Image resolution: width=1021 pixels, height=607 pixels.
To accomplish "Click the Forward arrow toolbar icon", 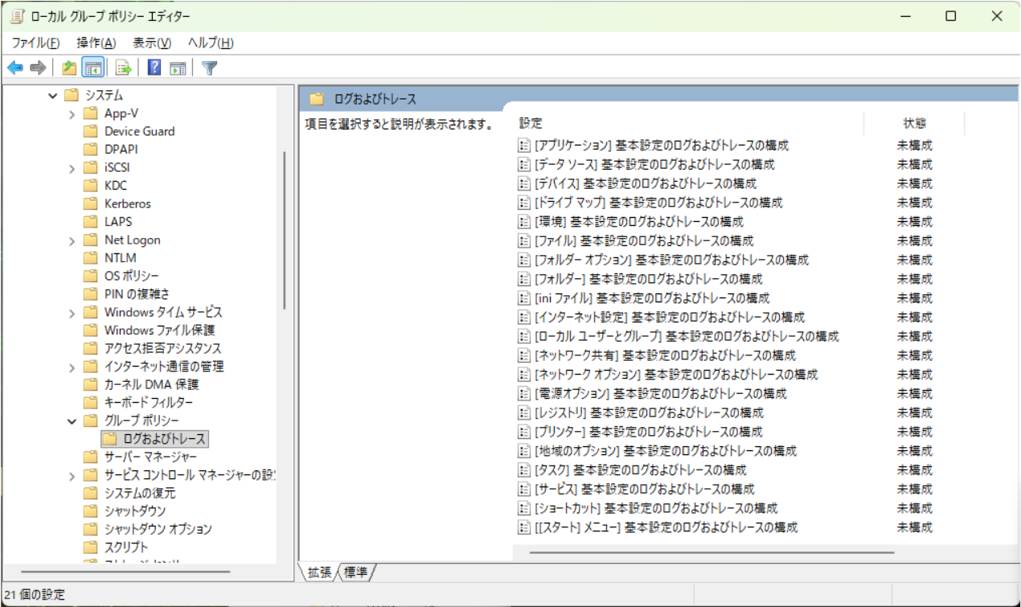I will coord(37,68).
